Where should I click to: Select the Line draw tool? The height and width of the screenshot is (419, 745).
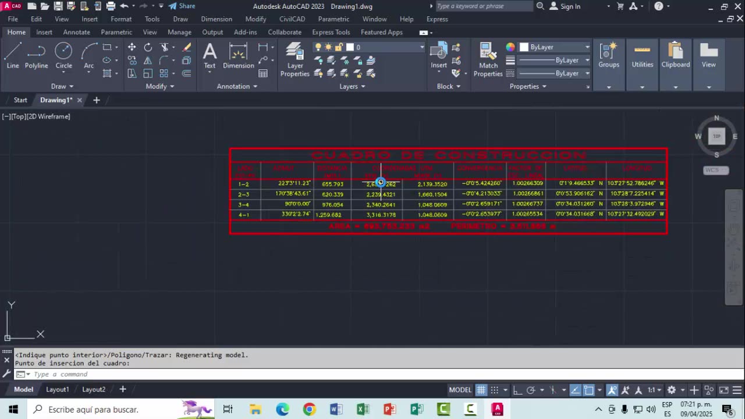[x=13, y=56]
